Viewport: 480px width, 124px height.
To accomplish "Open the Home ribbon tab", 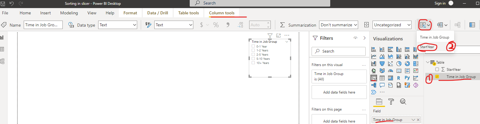I will [25, 13].
